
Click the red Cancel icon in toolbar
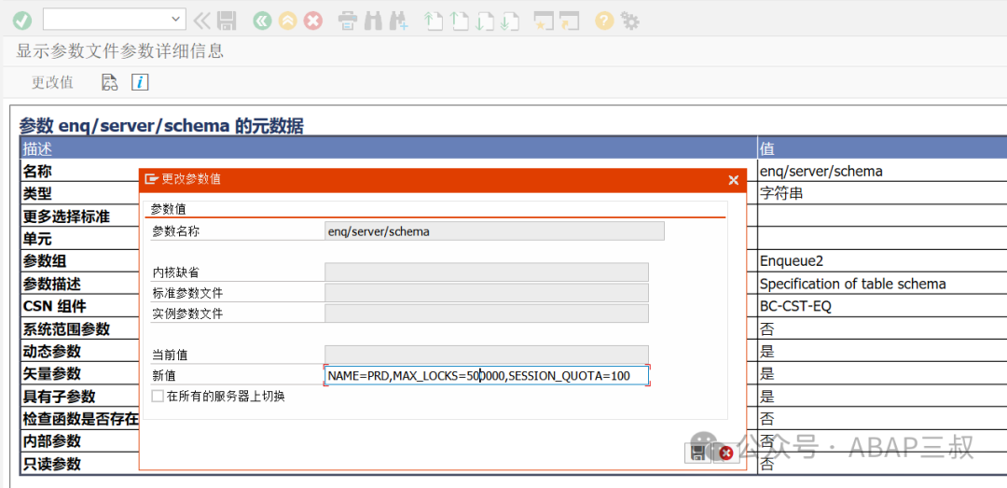pos(312,21)
